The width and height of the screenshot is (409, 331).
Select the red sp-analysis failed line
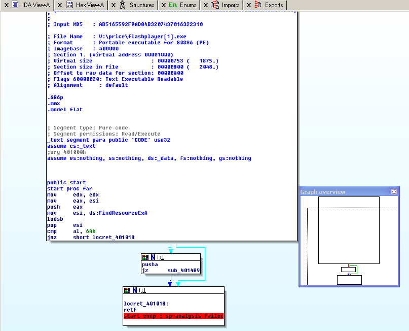tap(173, 316)
